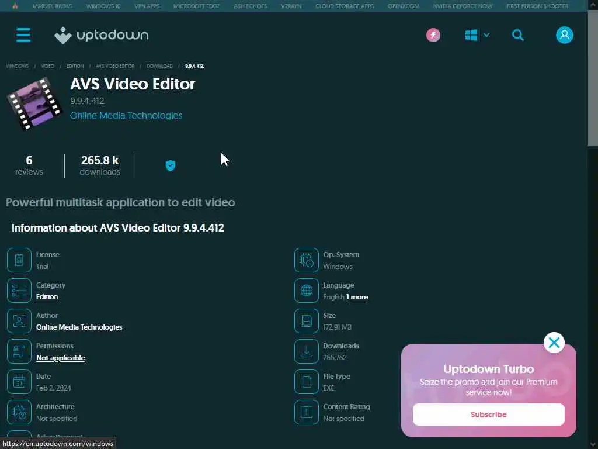This screenshot has width=598, height=449.
Task: Click the Downloads arrow icon
Action: (306, 351)
